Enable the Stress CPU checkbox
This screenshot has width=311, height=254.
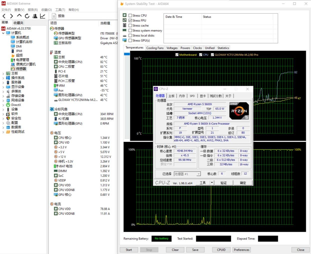[130, 15]
